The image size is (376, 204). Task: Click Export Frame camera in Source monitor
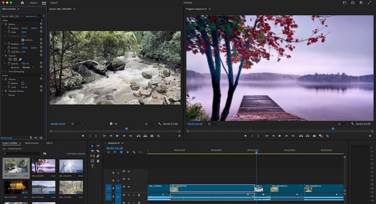152,136
